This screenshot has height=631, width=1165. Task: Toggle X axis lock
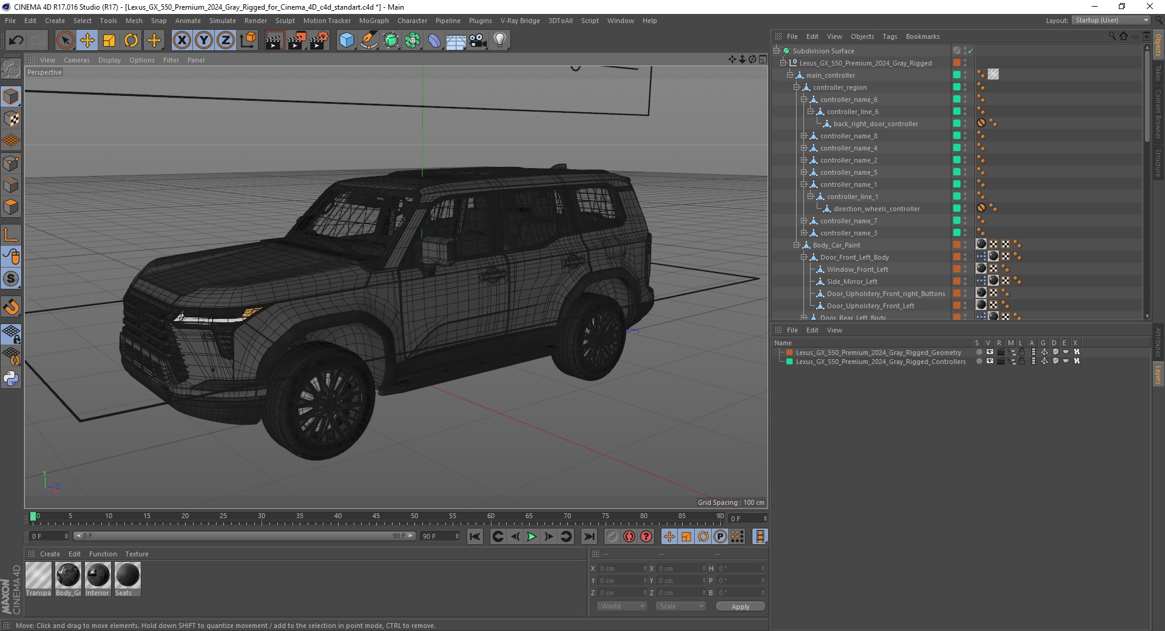tap(181, 41)
